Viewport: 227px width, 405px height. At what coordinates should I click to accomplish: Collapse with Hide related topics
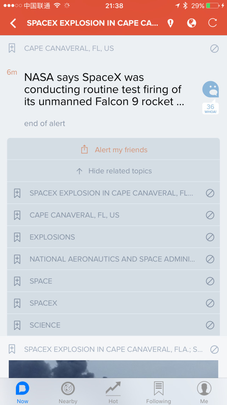[x=114, y=171]
